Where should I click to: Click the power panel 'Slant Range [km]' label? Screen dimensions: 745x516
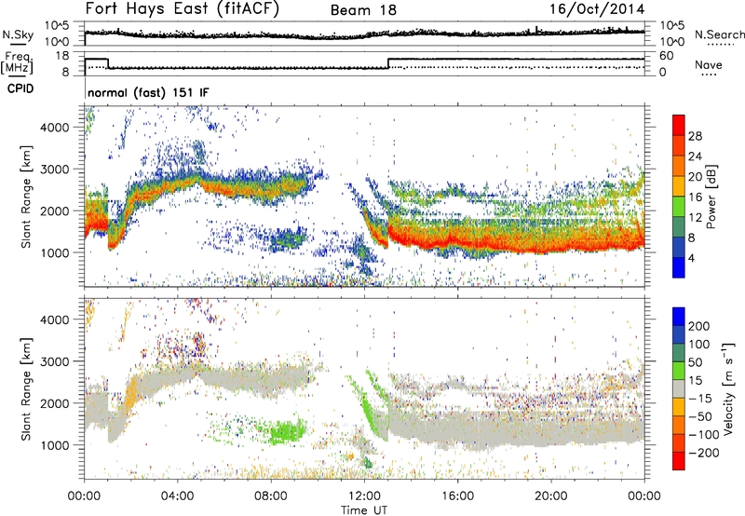click(26, 197)
